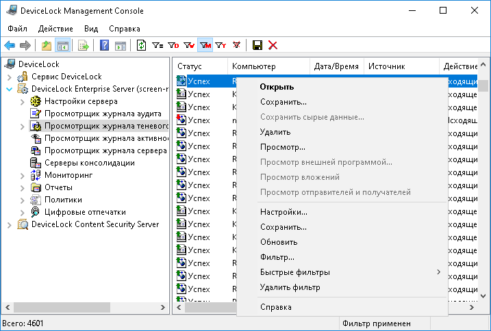
Task: Click the blue Back arrow icon
Action: pyautogui.click(x=10, y=45)
